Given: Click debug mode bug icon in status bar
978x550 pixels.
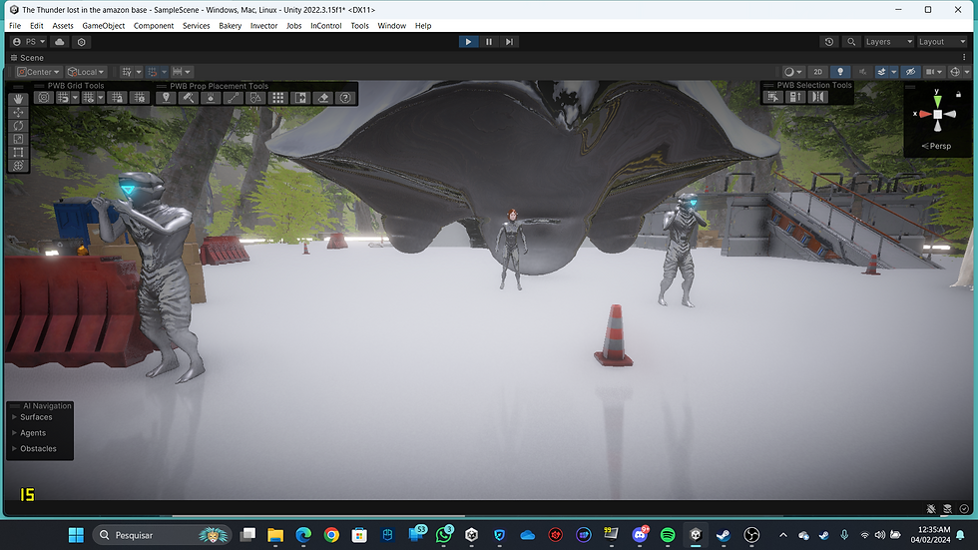Looking at the screenshot, I should (930, 509).
